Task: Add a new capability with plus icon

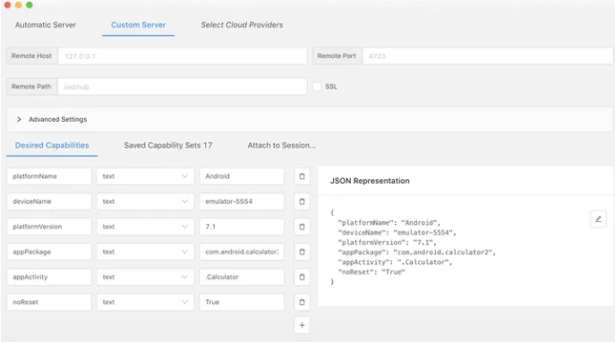Action: pyautogui.click(x=302, y=325)
